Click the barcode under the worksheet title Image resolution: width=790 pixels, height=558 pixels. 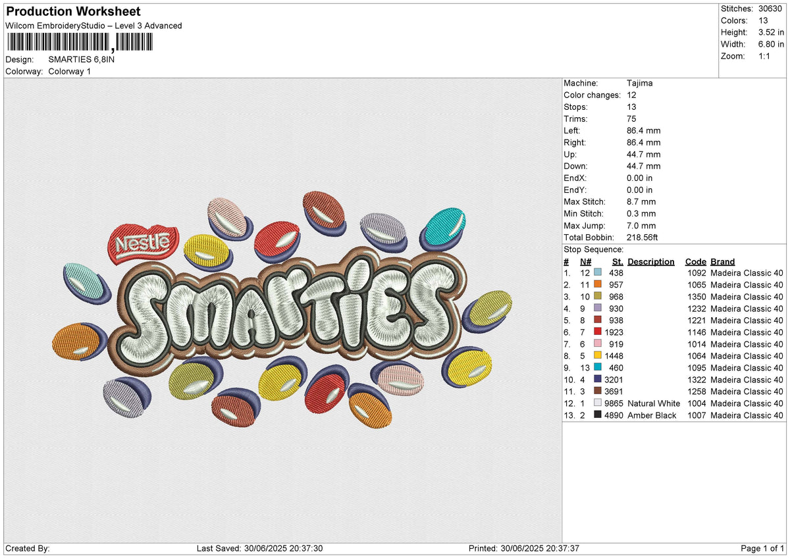click(79, 43)
